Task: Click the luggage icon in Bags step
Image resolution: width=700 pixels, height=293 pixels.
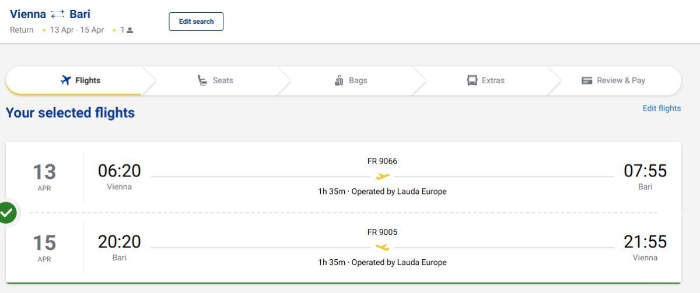Action: pos(339,80)
